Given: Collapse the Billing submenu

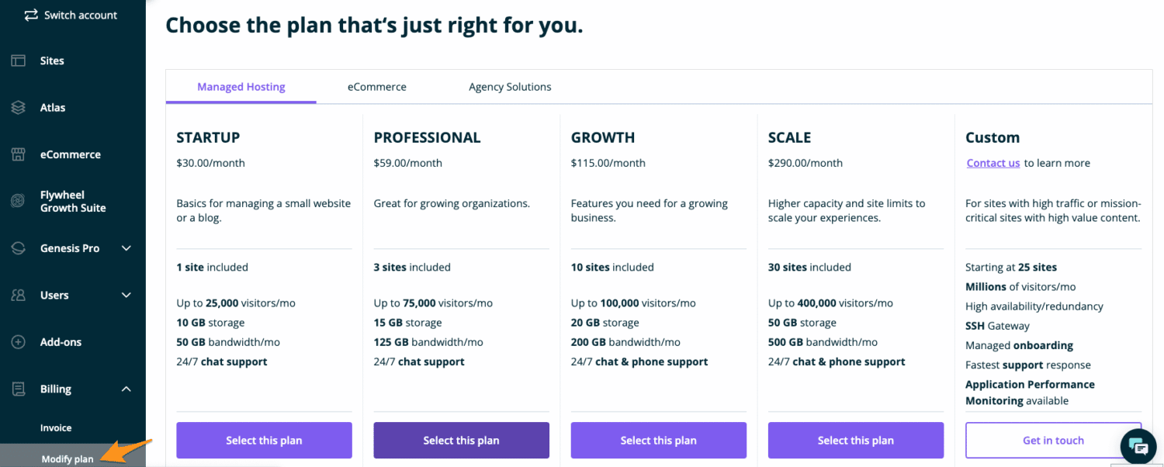Looking at the screenshot, I should 126,389.
